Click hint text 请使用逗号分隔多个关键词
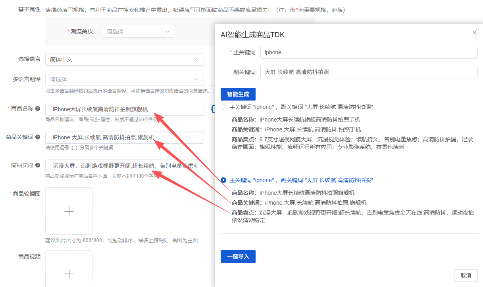 tap(79, 148)
